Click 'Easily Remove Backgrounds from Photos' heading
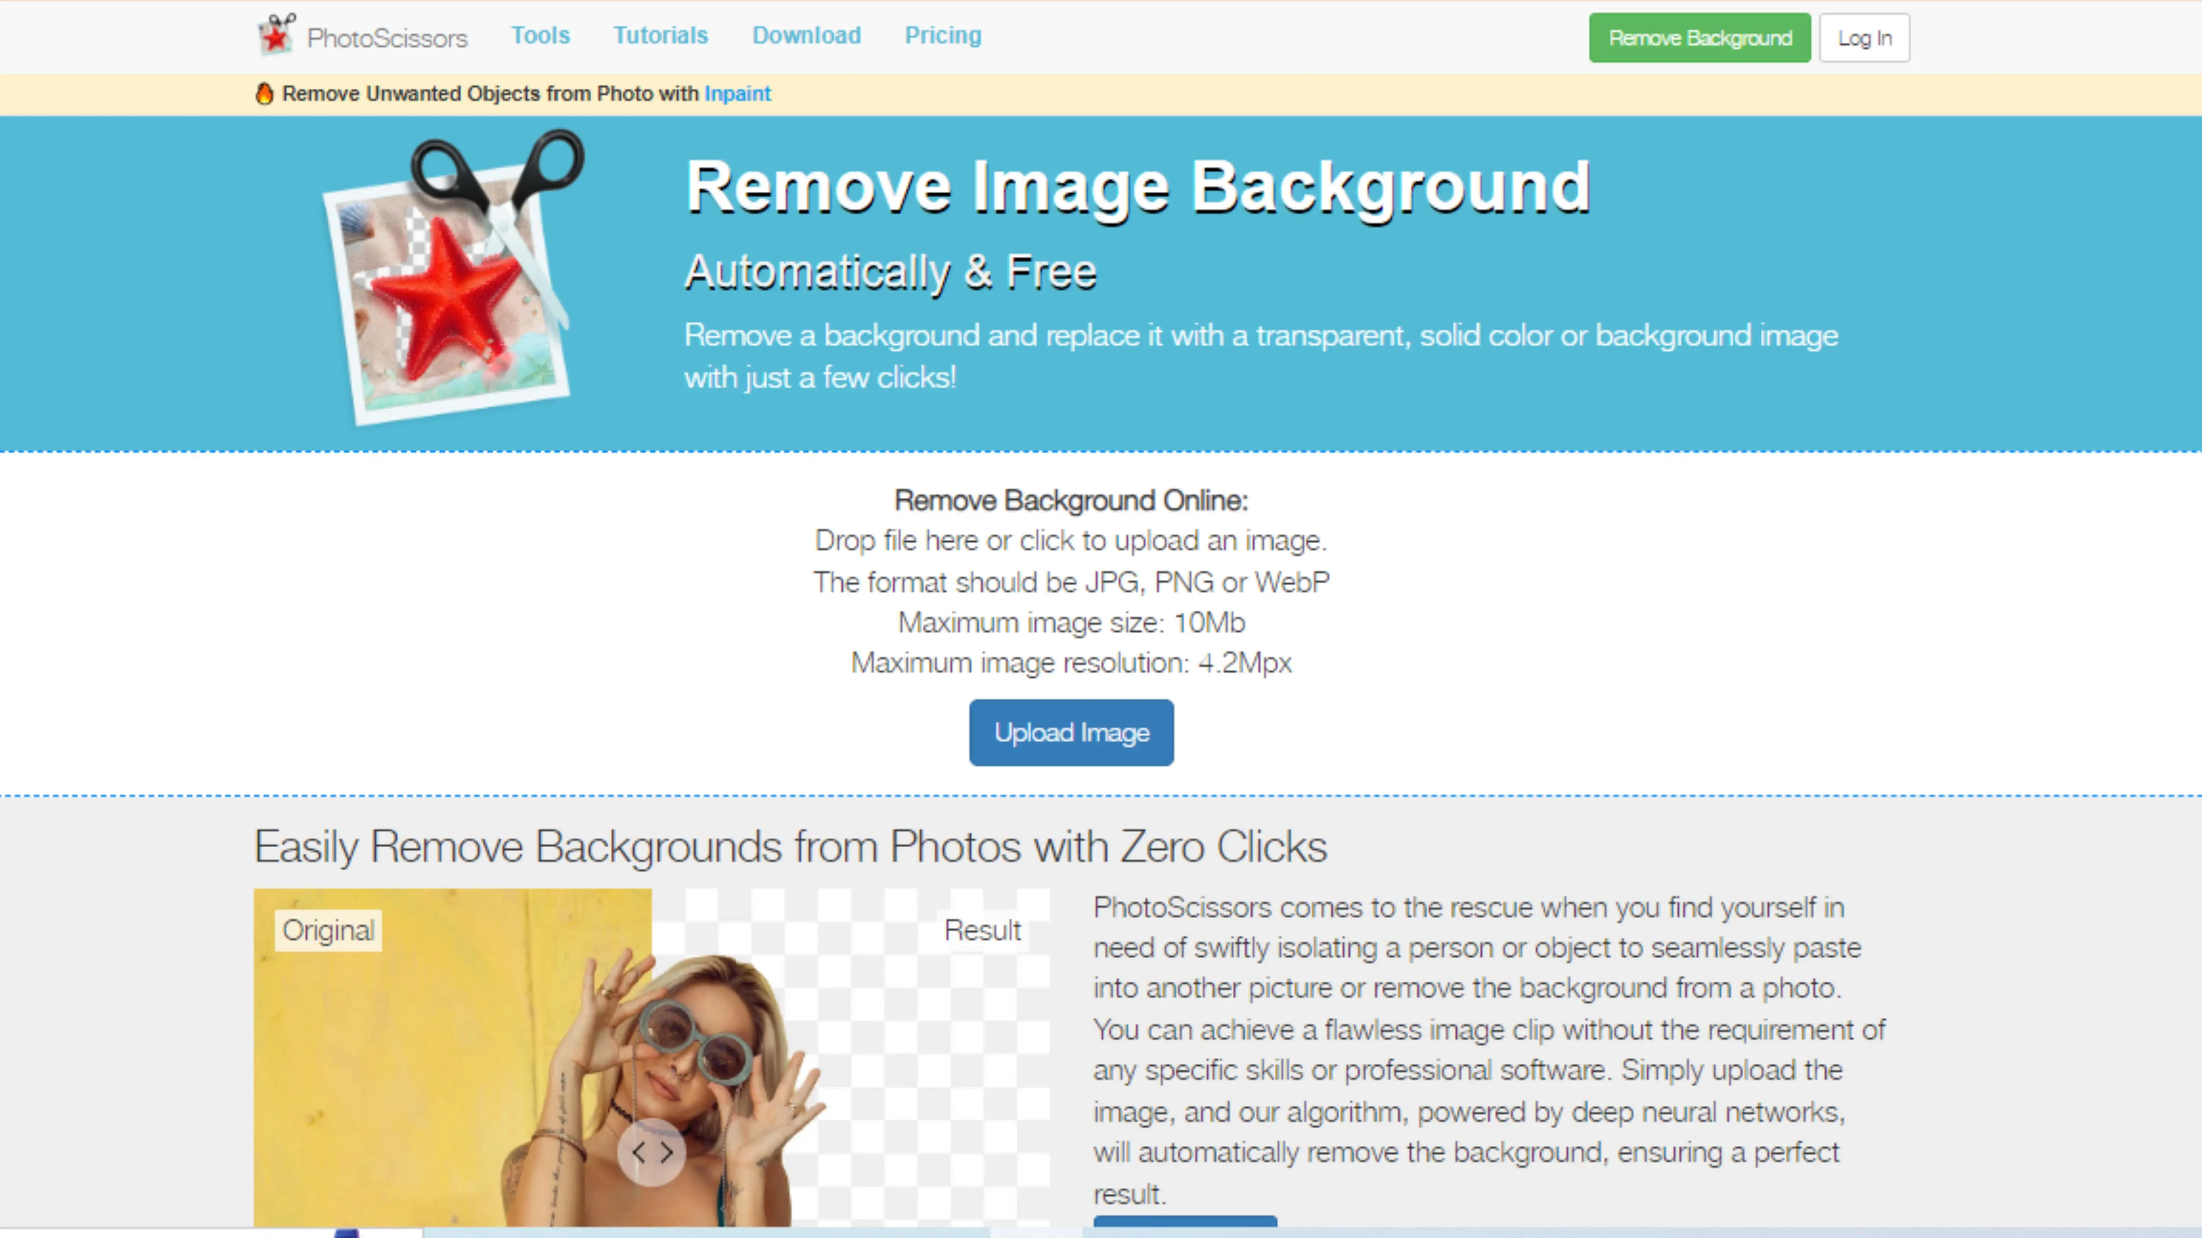The image size is (2202, 1238). click(791, 847)
